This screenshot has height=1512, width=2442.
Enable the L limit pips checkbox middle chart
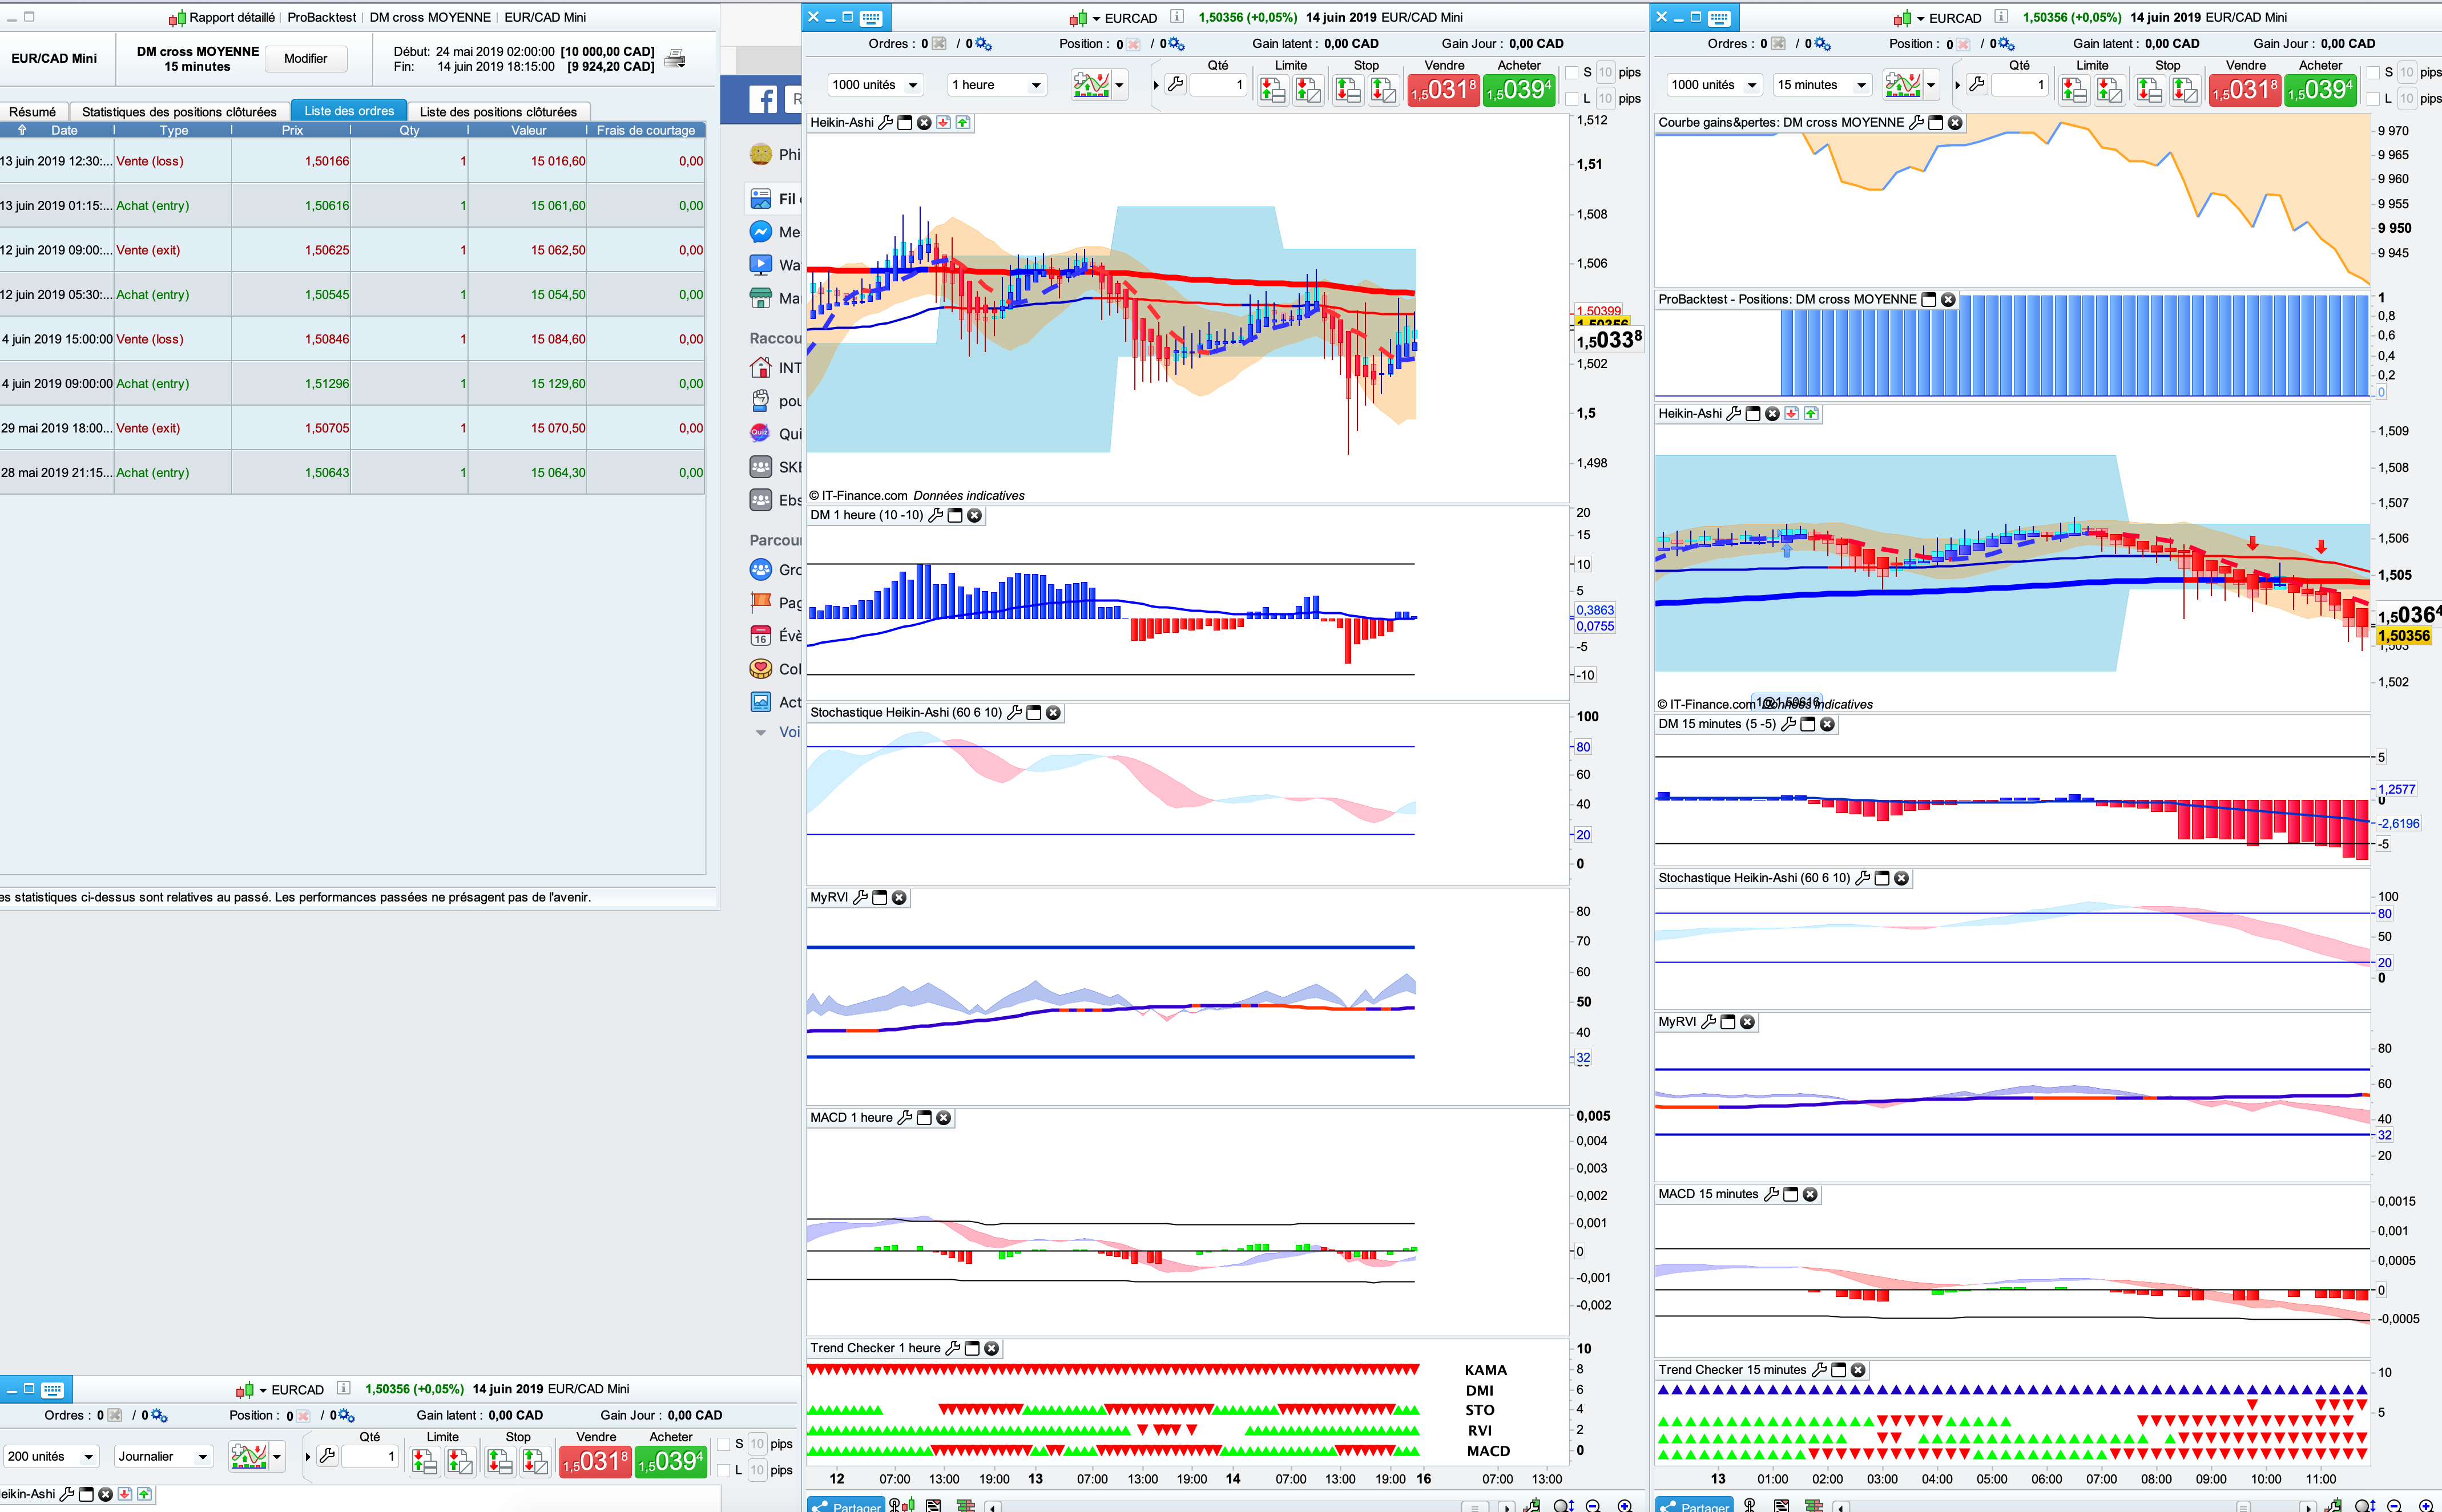coord(1571,98)
